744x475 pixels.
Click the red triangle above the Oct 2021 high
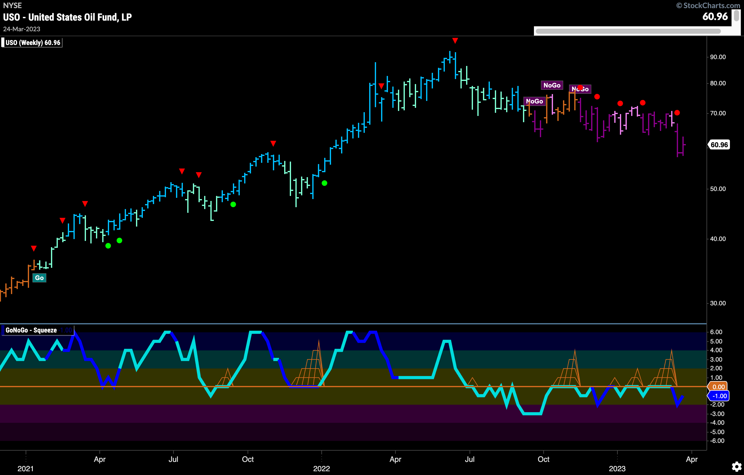[273, 143]
